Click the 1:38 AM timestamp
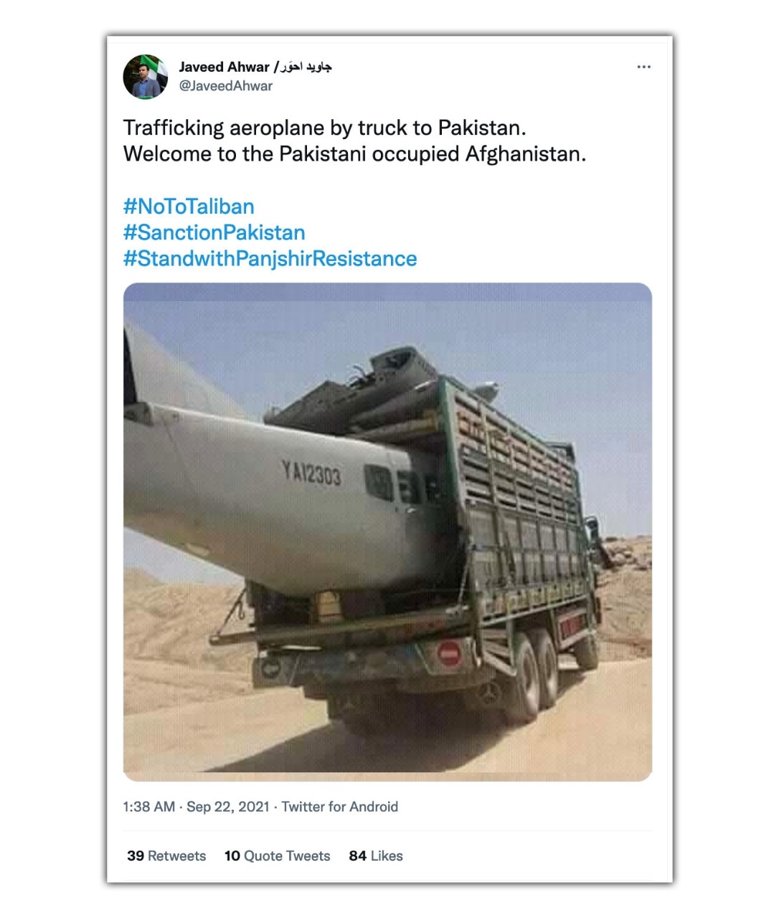This screenshot has height=918, width=779. pos(148,807)
